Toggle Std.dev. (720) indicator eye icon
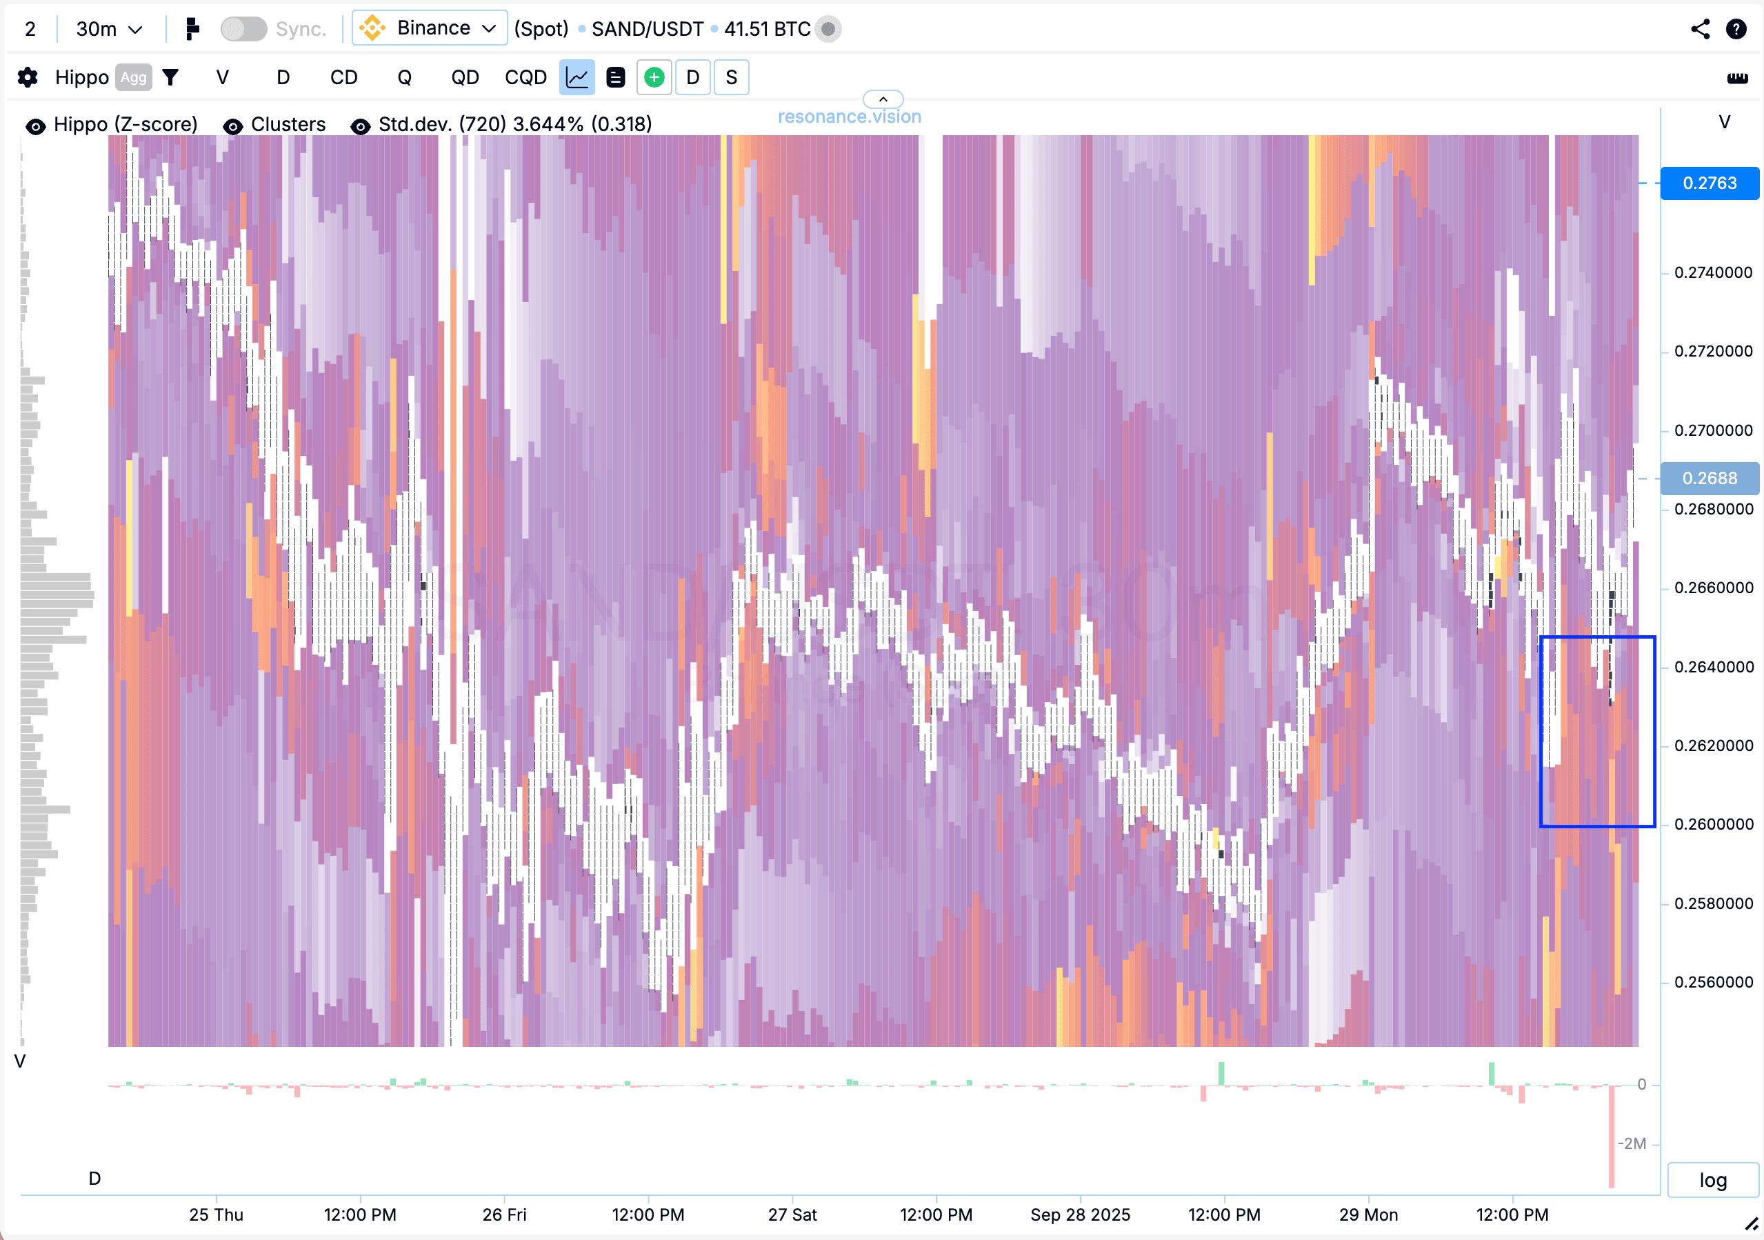The width and height of the screenshot is (1764, 1240). coord(361,126)
